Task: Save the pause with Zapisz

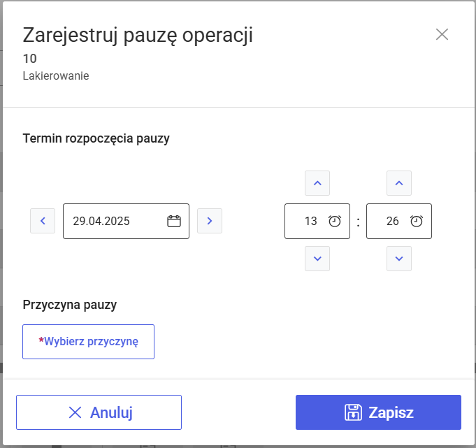Action: click(x=378, y=412)
